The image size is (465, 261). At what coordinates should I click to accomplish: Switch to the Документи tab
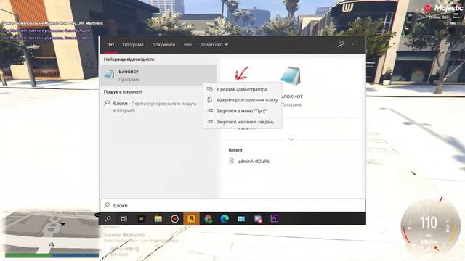(x=163, y=45)
